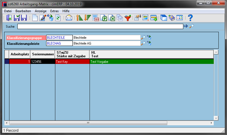Viewport: 227px width, 135px height.
Task: Click magnifier beside Klassifizierungsleiste field
Action: [x=143, y=43]
